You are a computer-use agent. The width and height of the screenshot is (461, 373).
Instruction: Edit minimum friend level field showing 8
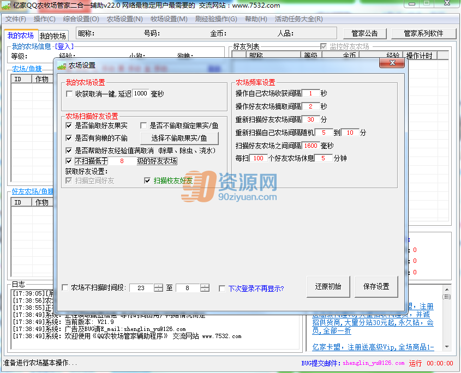[122, 161]
